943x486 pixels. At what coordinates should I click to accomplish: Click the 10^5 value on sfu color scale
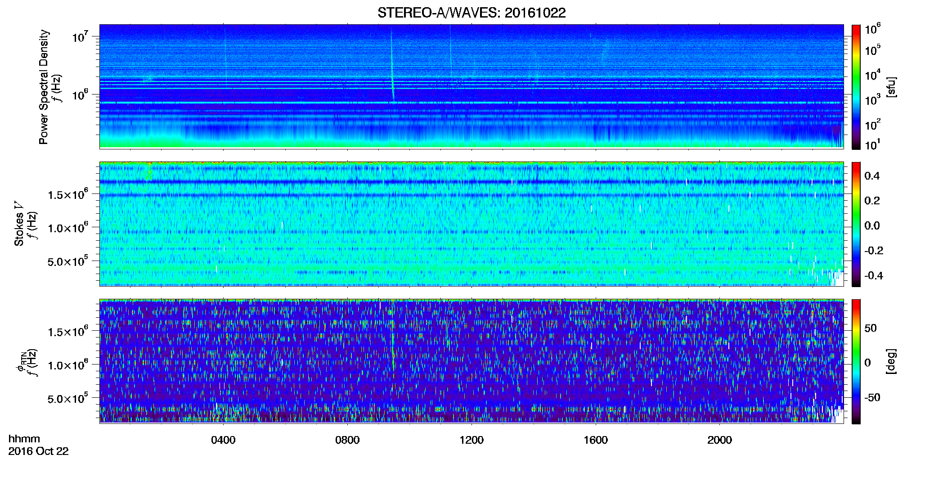click(x=872, y=50)
